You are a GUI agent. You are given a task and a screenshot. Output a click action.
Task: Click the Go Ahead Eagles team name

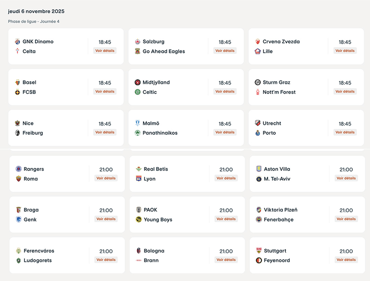164,51
